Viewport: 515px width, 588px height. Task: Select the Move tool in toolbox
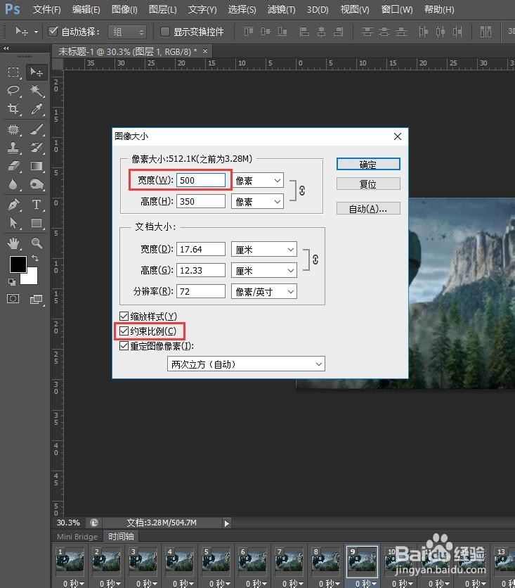click(37, 72)
